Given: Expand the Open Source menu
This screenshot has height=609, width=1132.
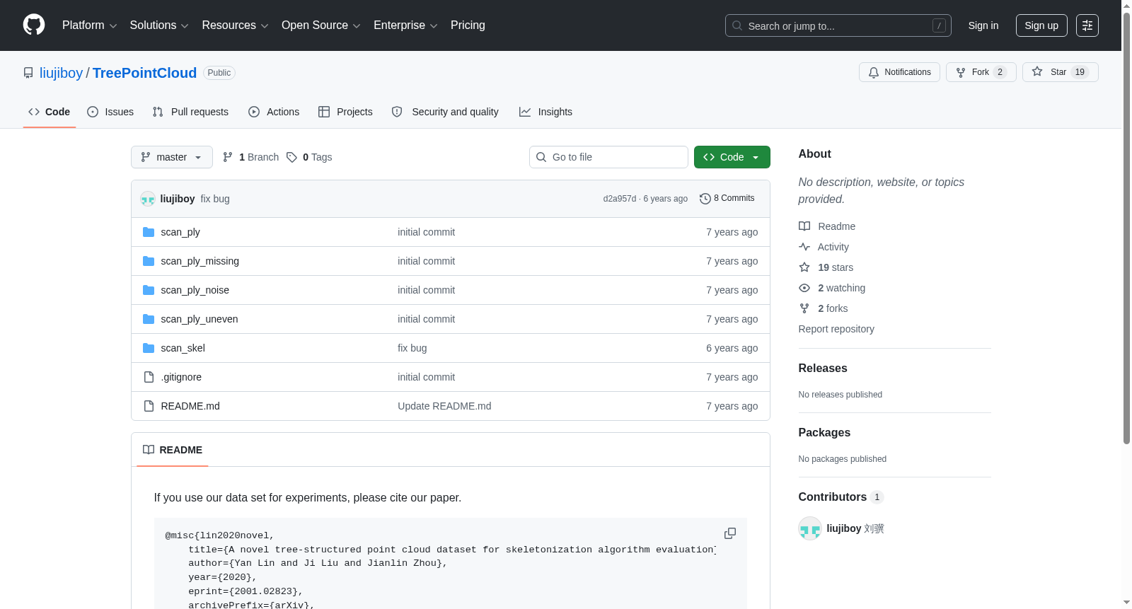Looking at the screenshot, I should pyautogui.click(x=321, y=25).
